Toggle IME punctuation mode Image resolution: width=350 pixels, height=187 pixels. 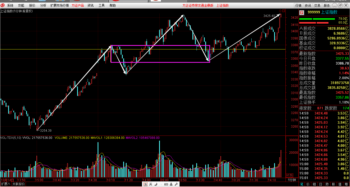pyautogui.click(x=161, y=184)
